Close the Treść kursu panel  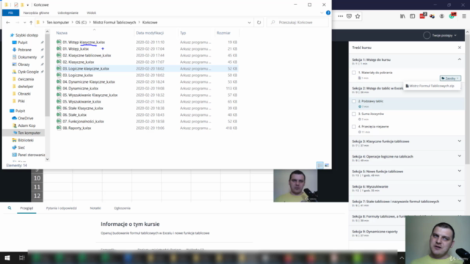tap(460, 48)
